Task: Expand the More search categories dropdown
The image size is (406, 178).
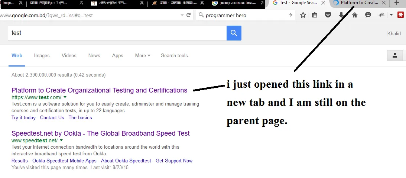Action: pyautogui.click(x=143, y=55)
